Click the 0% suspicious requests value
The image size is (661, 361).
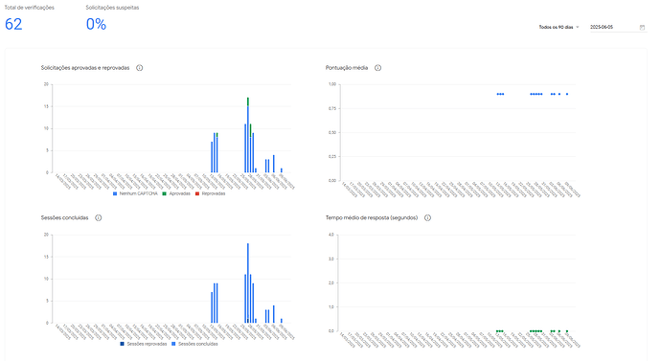click(x=96, y=24)
